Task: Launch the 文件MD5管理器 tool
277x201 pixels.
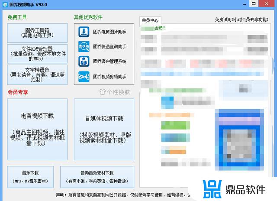Action: pyautogui.click(x=37, y=54)
